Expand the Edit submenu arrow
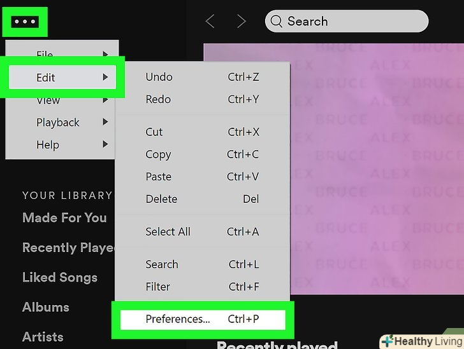Image resolution: width=464 pixels, height=349 pixels. tap(105, 78)
